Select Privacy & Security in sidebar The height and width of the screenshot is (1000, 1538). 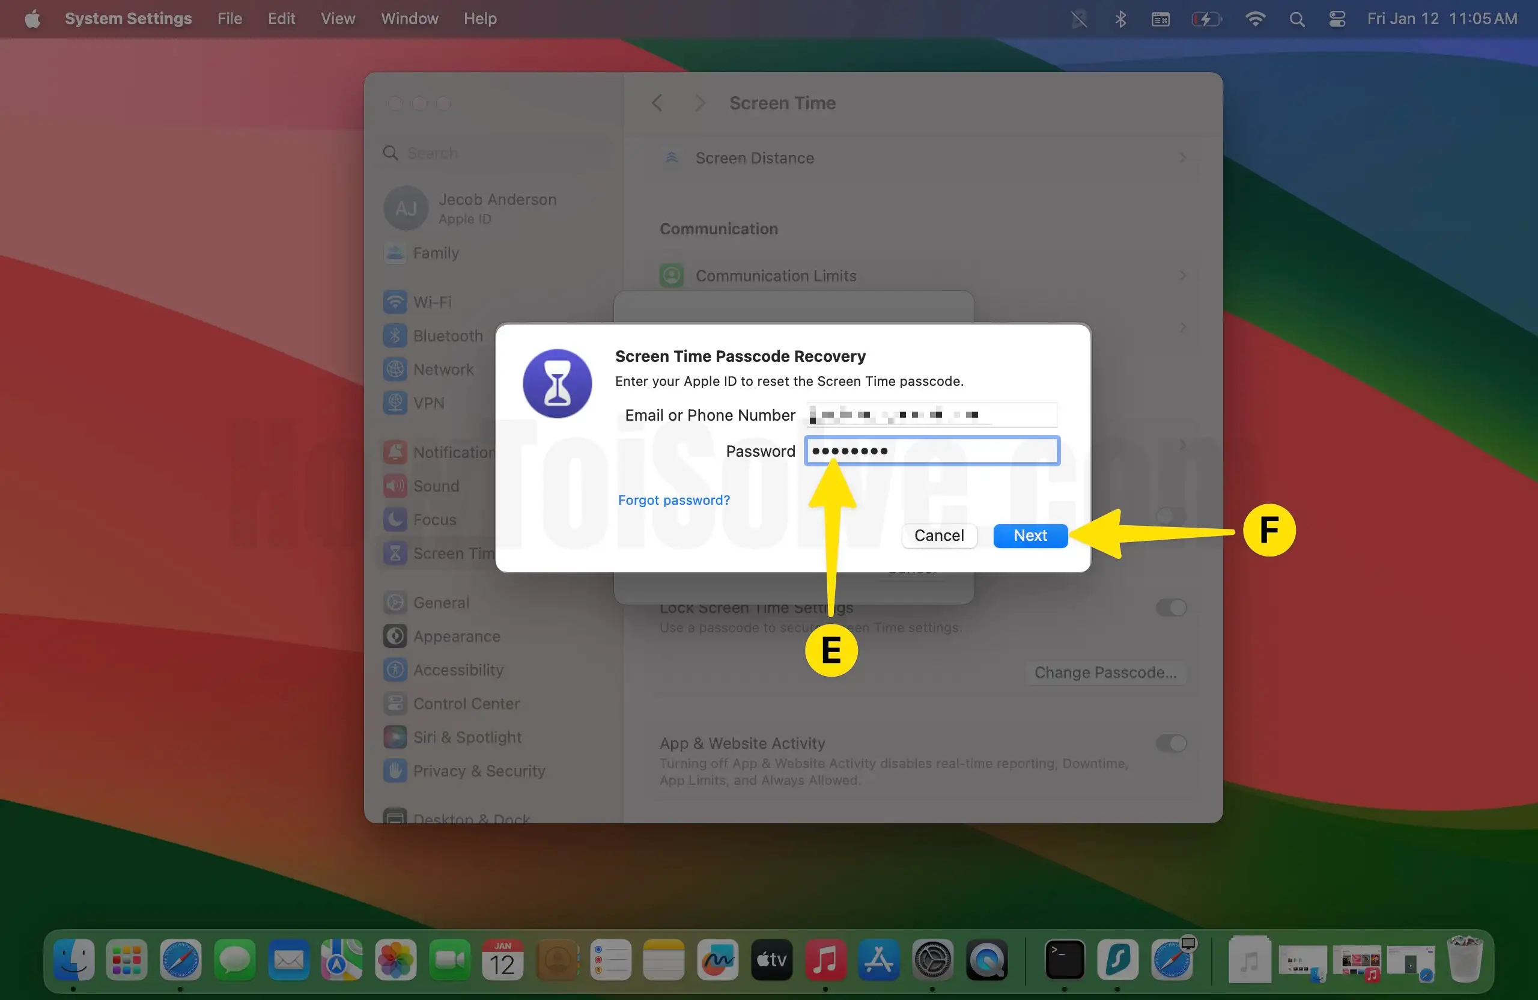(479, 770)
